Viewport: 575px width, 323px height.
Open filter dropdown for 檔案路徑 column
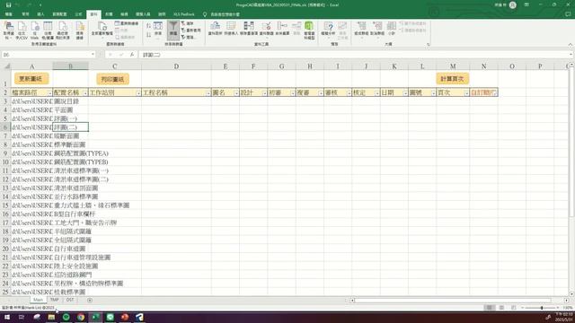pyautogui.click(x=49, y=93)
